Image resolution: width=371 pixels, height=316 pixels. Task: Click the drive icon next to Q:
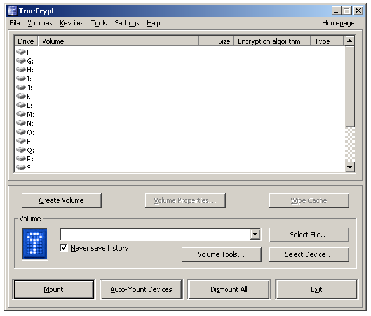point(21,150)
